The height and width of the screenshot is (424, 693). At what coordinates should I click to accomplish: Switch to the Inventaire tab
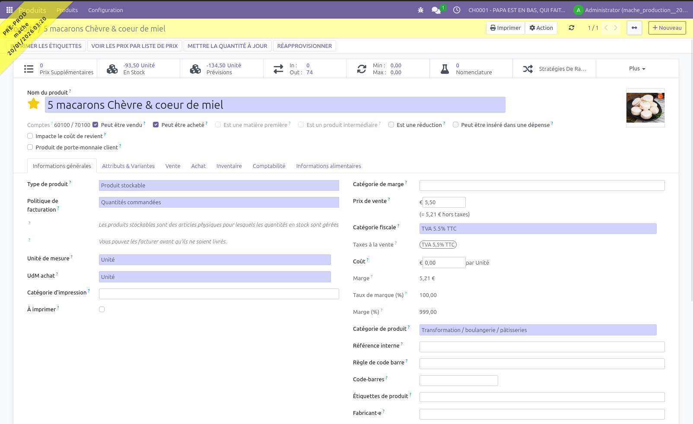click(x=229, y=166)
